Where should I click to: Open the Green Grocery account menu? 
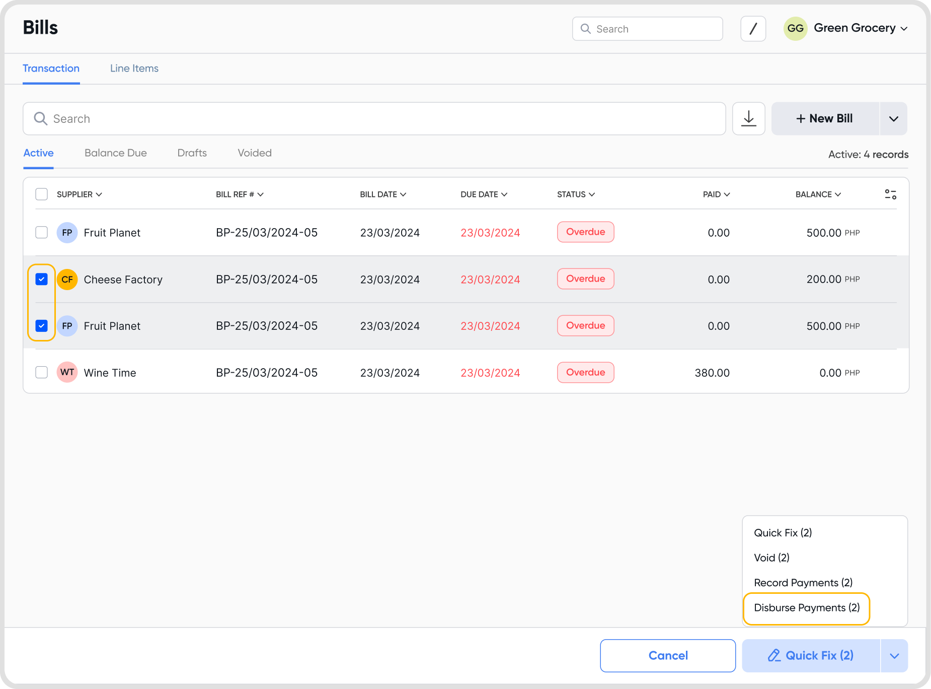pos(861,28)
